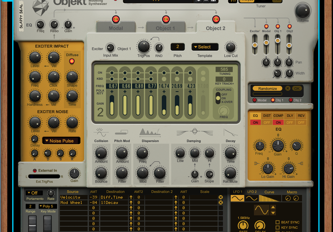
Task: Turn off the EQ effect ON switch
Action: tap(256, 123)
